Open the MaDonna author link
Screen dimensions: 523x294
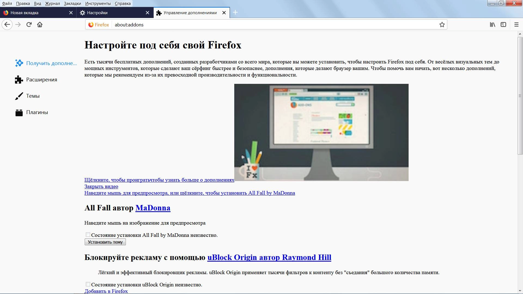point(153,208)
